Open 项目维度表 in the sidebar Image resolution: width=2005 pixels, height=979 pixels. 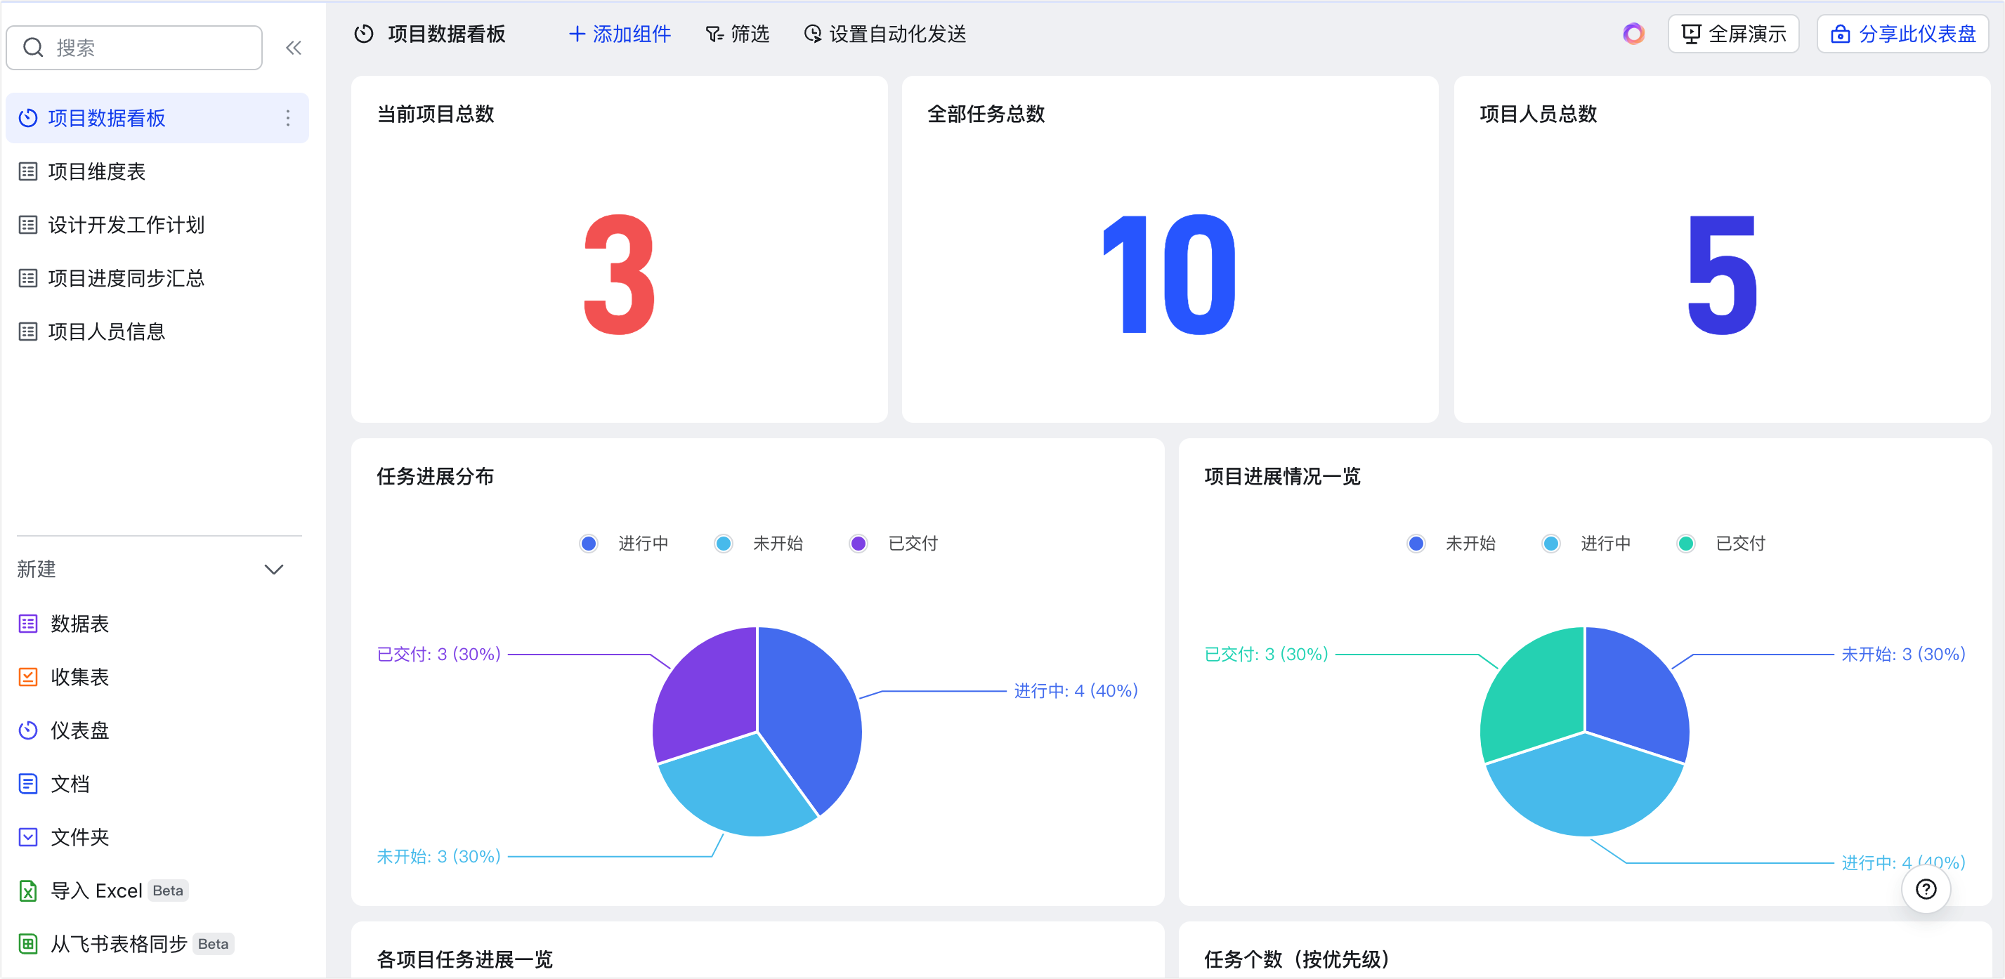click(157, 171)
